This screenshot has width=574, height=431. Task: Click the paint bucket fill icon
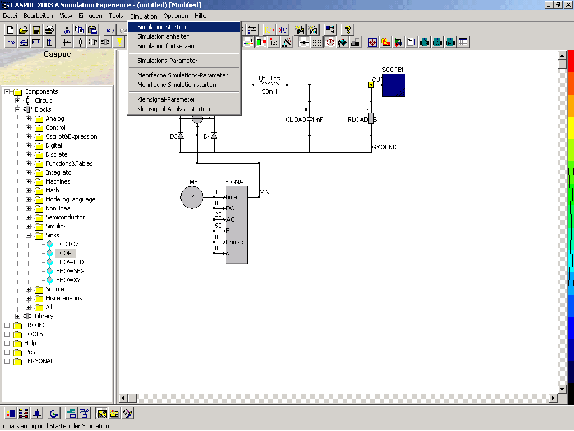coord(342,42)
